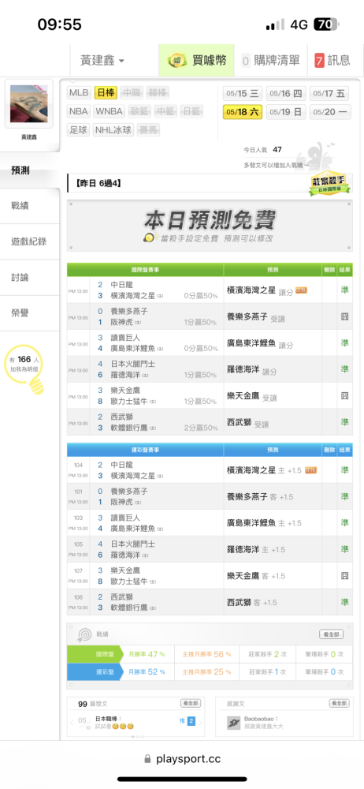Click 廣島東洋鯉魚 讓分 prediction
364x789 pixels.
click(x=259, y=343)
